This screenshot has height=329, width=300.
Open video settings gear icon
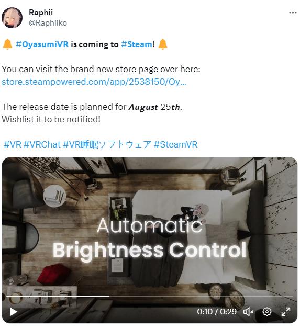click(x=267, y=312)
